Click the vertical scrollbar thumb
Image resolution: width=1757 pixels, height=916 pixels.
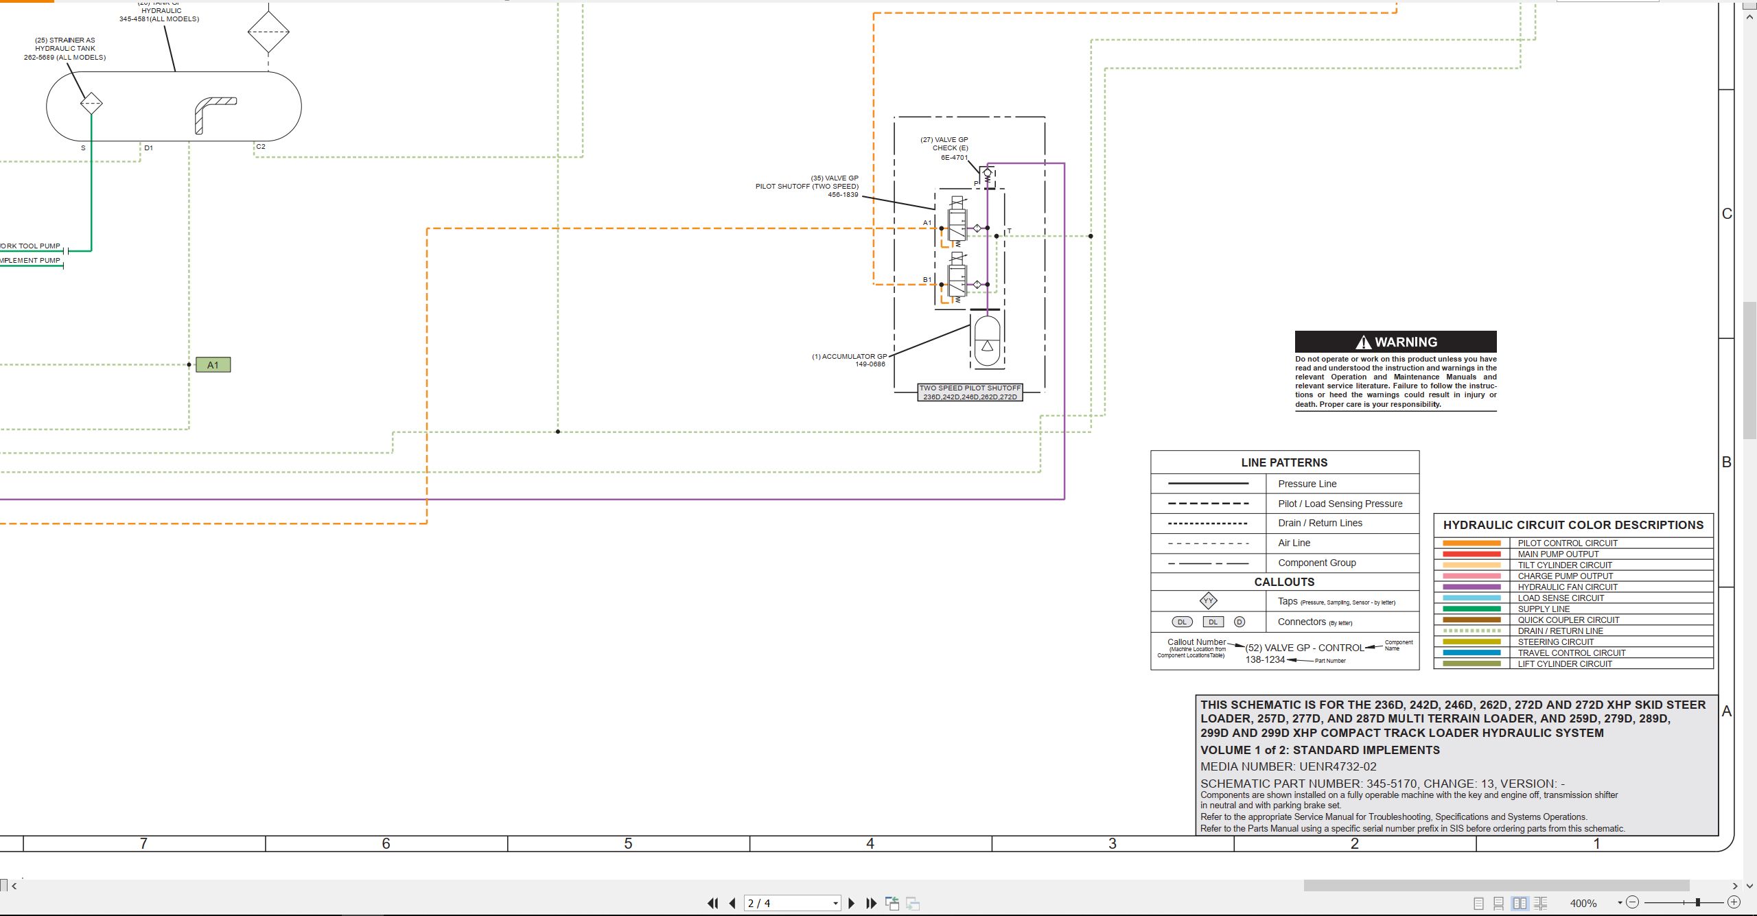coord(1749,371)
